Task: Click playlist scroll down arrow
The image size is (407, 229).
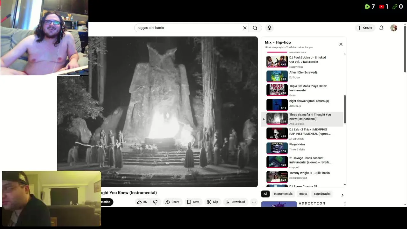Action: (x=345, y=185)
